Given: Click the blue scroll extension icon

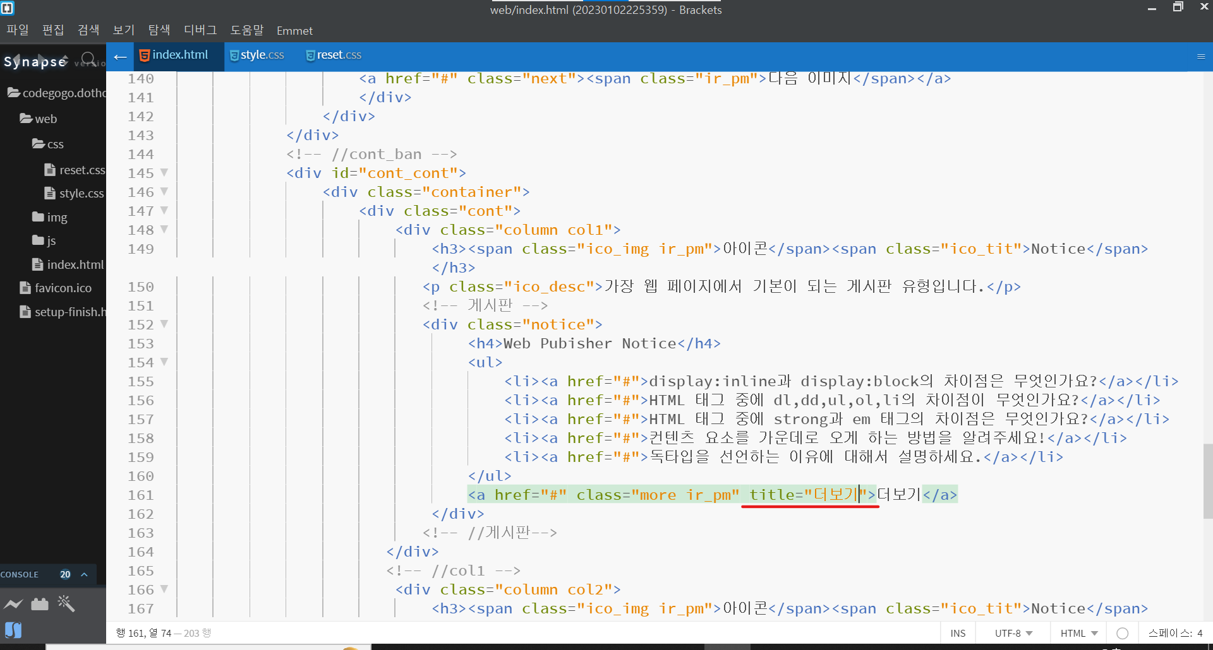Looking at the screenshot, I should pyautogui.click(x=13, y=630).
